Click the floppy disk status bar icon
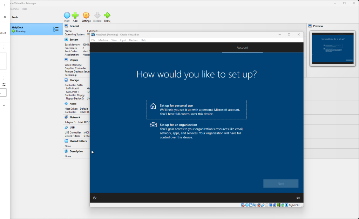Image resolution: width=359 pixels, height=219 pixels. point(251,205)
